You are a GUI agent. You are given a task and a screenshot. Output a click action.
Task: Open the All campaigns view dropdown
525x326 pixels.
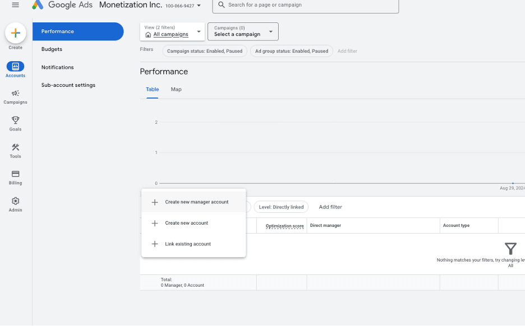(x=172, y=31)
